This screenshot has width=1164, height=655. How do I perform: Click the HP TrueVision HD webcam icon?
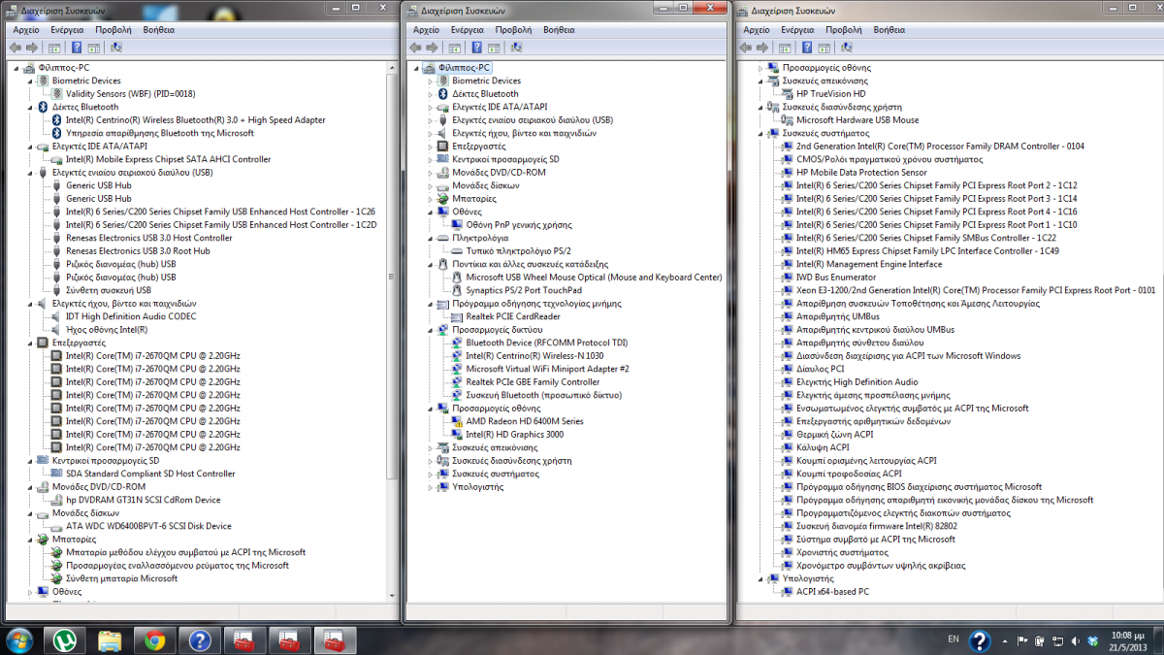787,94
